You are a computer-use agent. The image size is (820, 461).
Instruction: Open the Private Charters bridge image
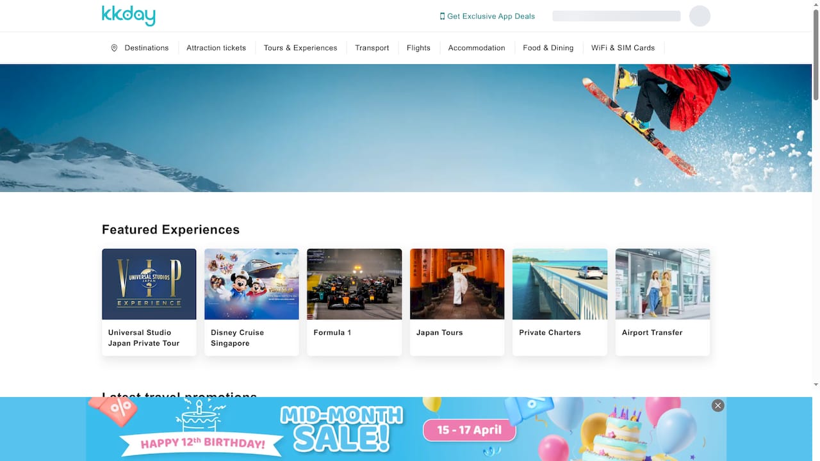[560, 284]
